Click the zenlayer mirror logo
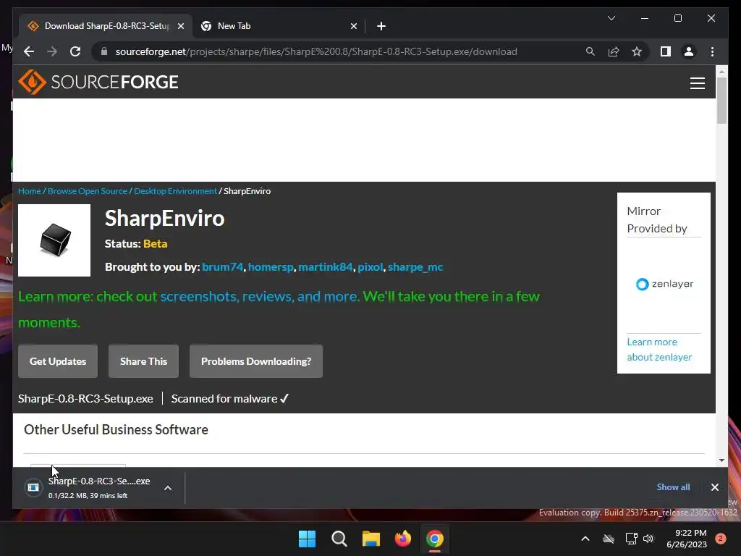Screen dimensions: 741x556 click(x=664, y=284)
